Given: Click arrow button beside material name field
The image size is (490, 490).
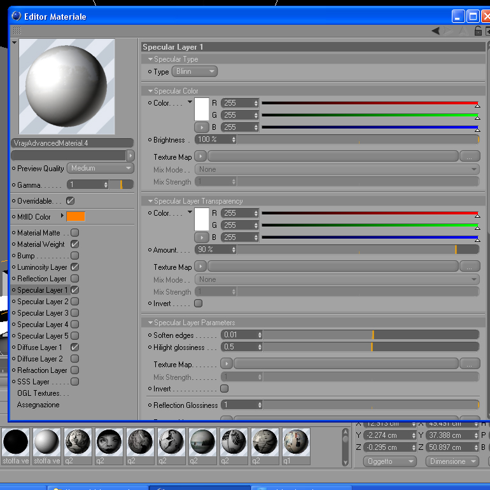Looking at the screenshot, I should coord(130,155).
